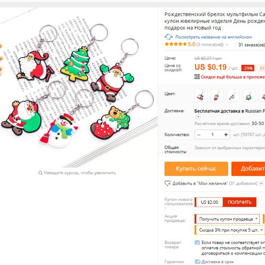This screenshot has width=265, height=265.
Task: Click the quantity input field
Action: [213, 135]
